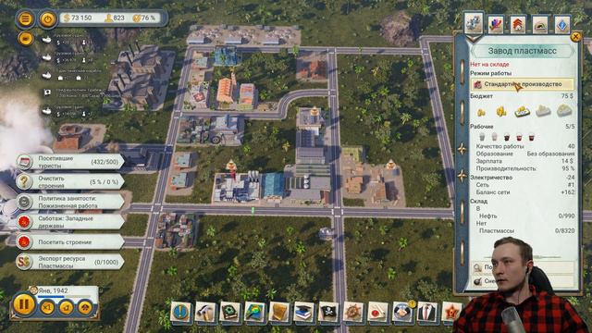
Task: Switch to the red upgrade arrows tab
Action: pyautogui.click(x=518, y=25)
